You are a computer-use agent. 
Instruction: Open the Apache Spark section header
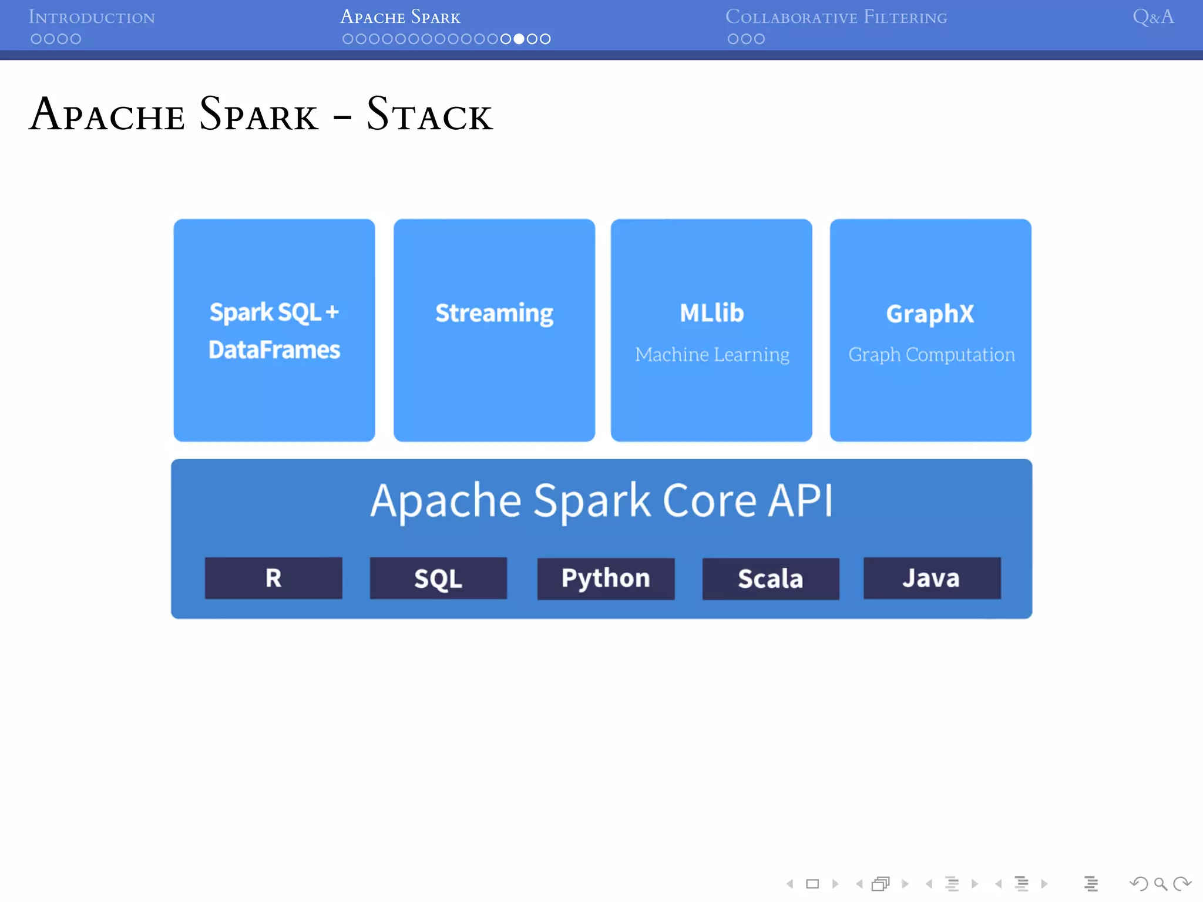(x=401, y=17)
